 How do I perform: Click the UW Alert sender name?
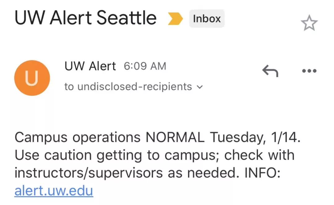[90, 66]
